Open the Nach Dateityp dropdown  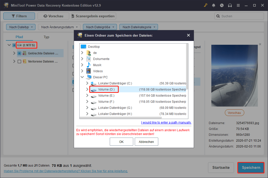[21, 27]
